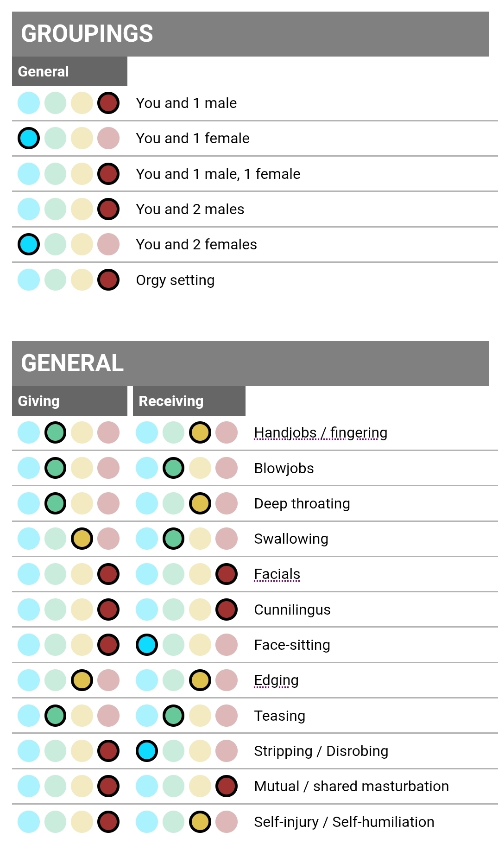Set Giving to blue for Stripping / Disrobing

point(29,751)
